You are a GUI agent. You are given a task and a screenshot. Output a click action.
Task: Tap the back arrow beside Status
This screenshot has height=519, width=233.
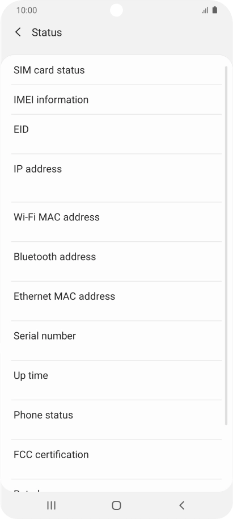click(18, 32)
